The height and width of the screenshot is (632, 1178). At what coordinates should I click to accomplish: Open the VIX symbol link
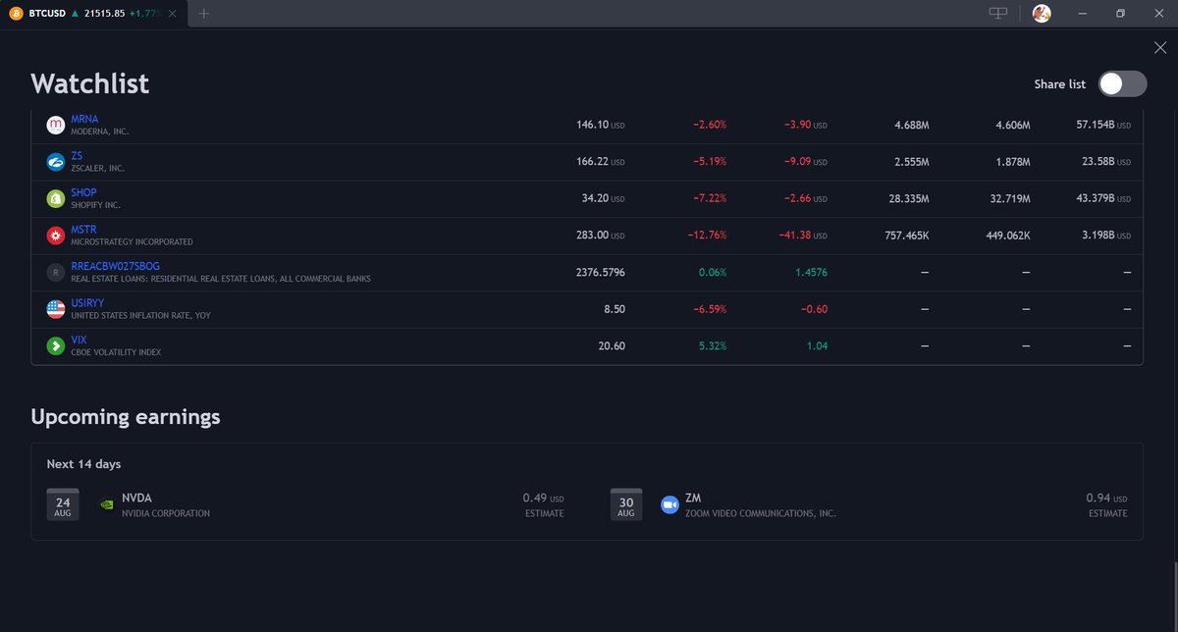(80, 340)
